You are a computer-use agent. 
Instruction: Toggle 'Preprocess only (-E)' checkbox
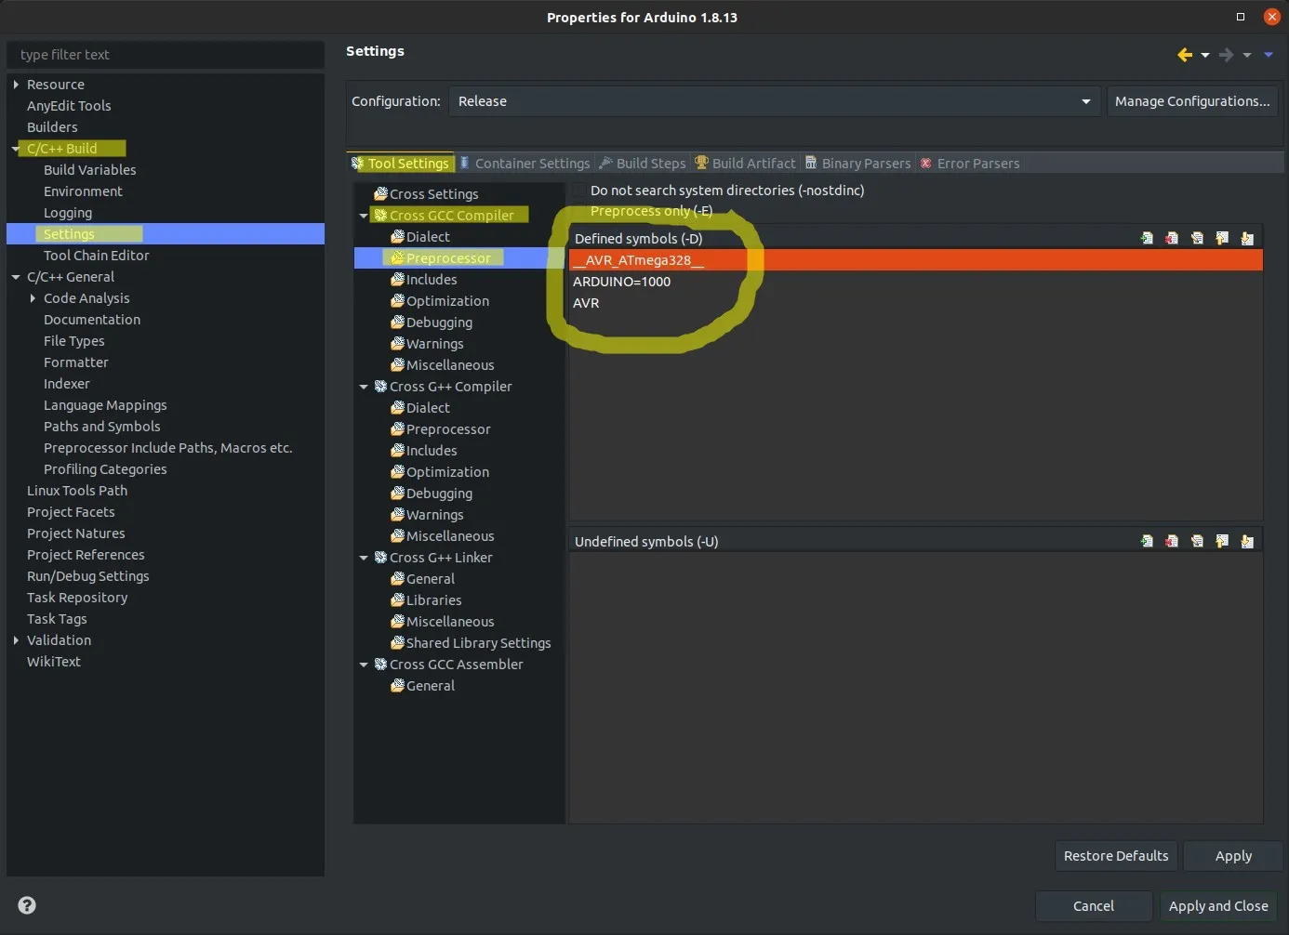click(579, 212)
